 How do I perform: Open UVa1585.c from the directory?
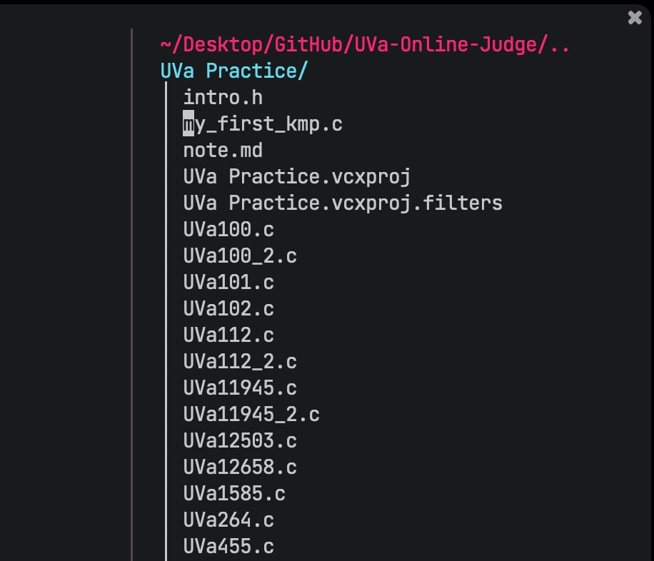234,493
